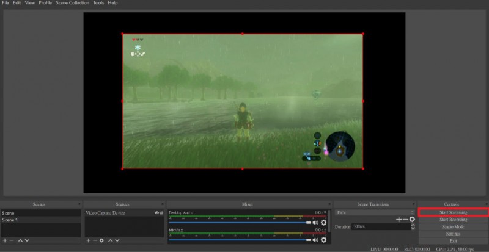
Task: Open Desktop Audio gear settings
Action: (323, 223)
